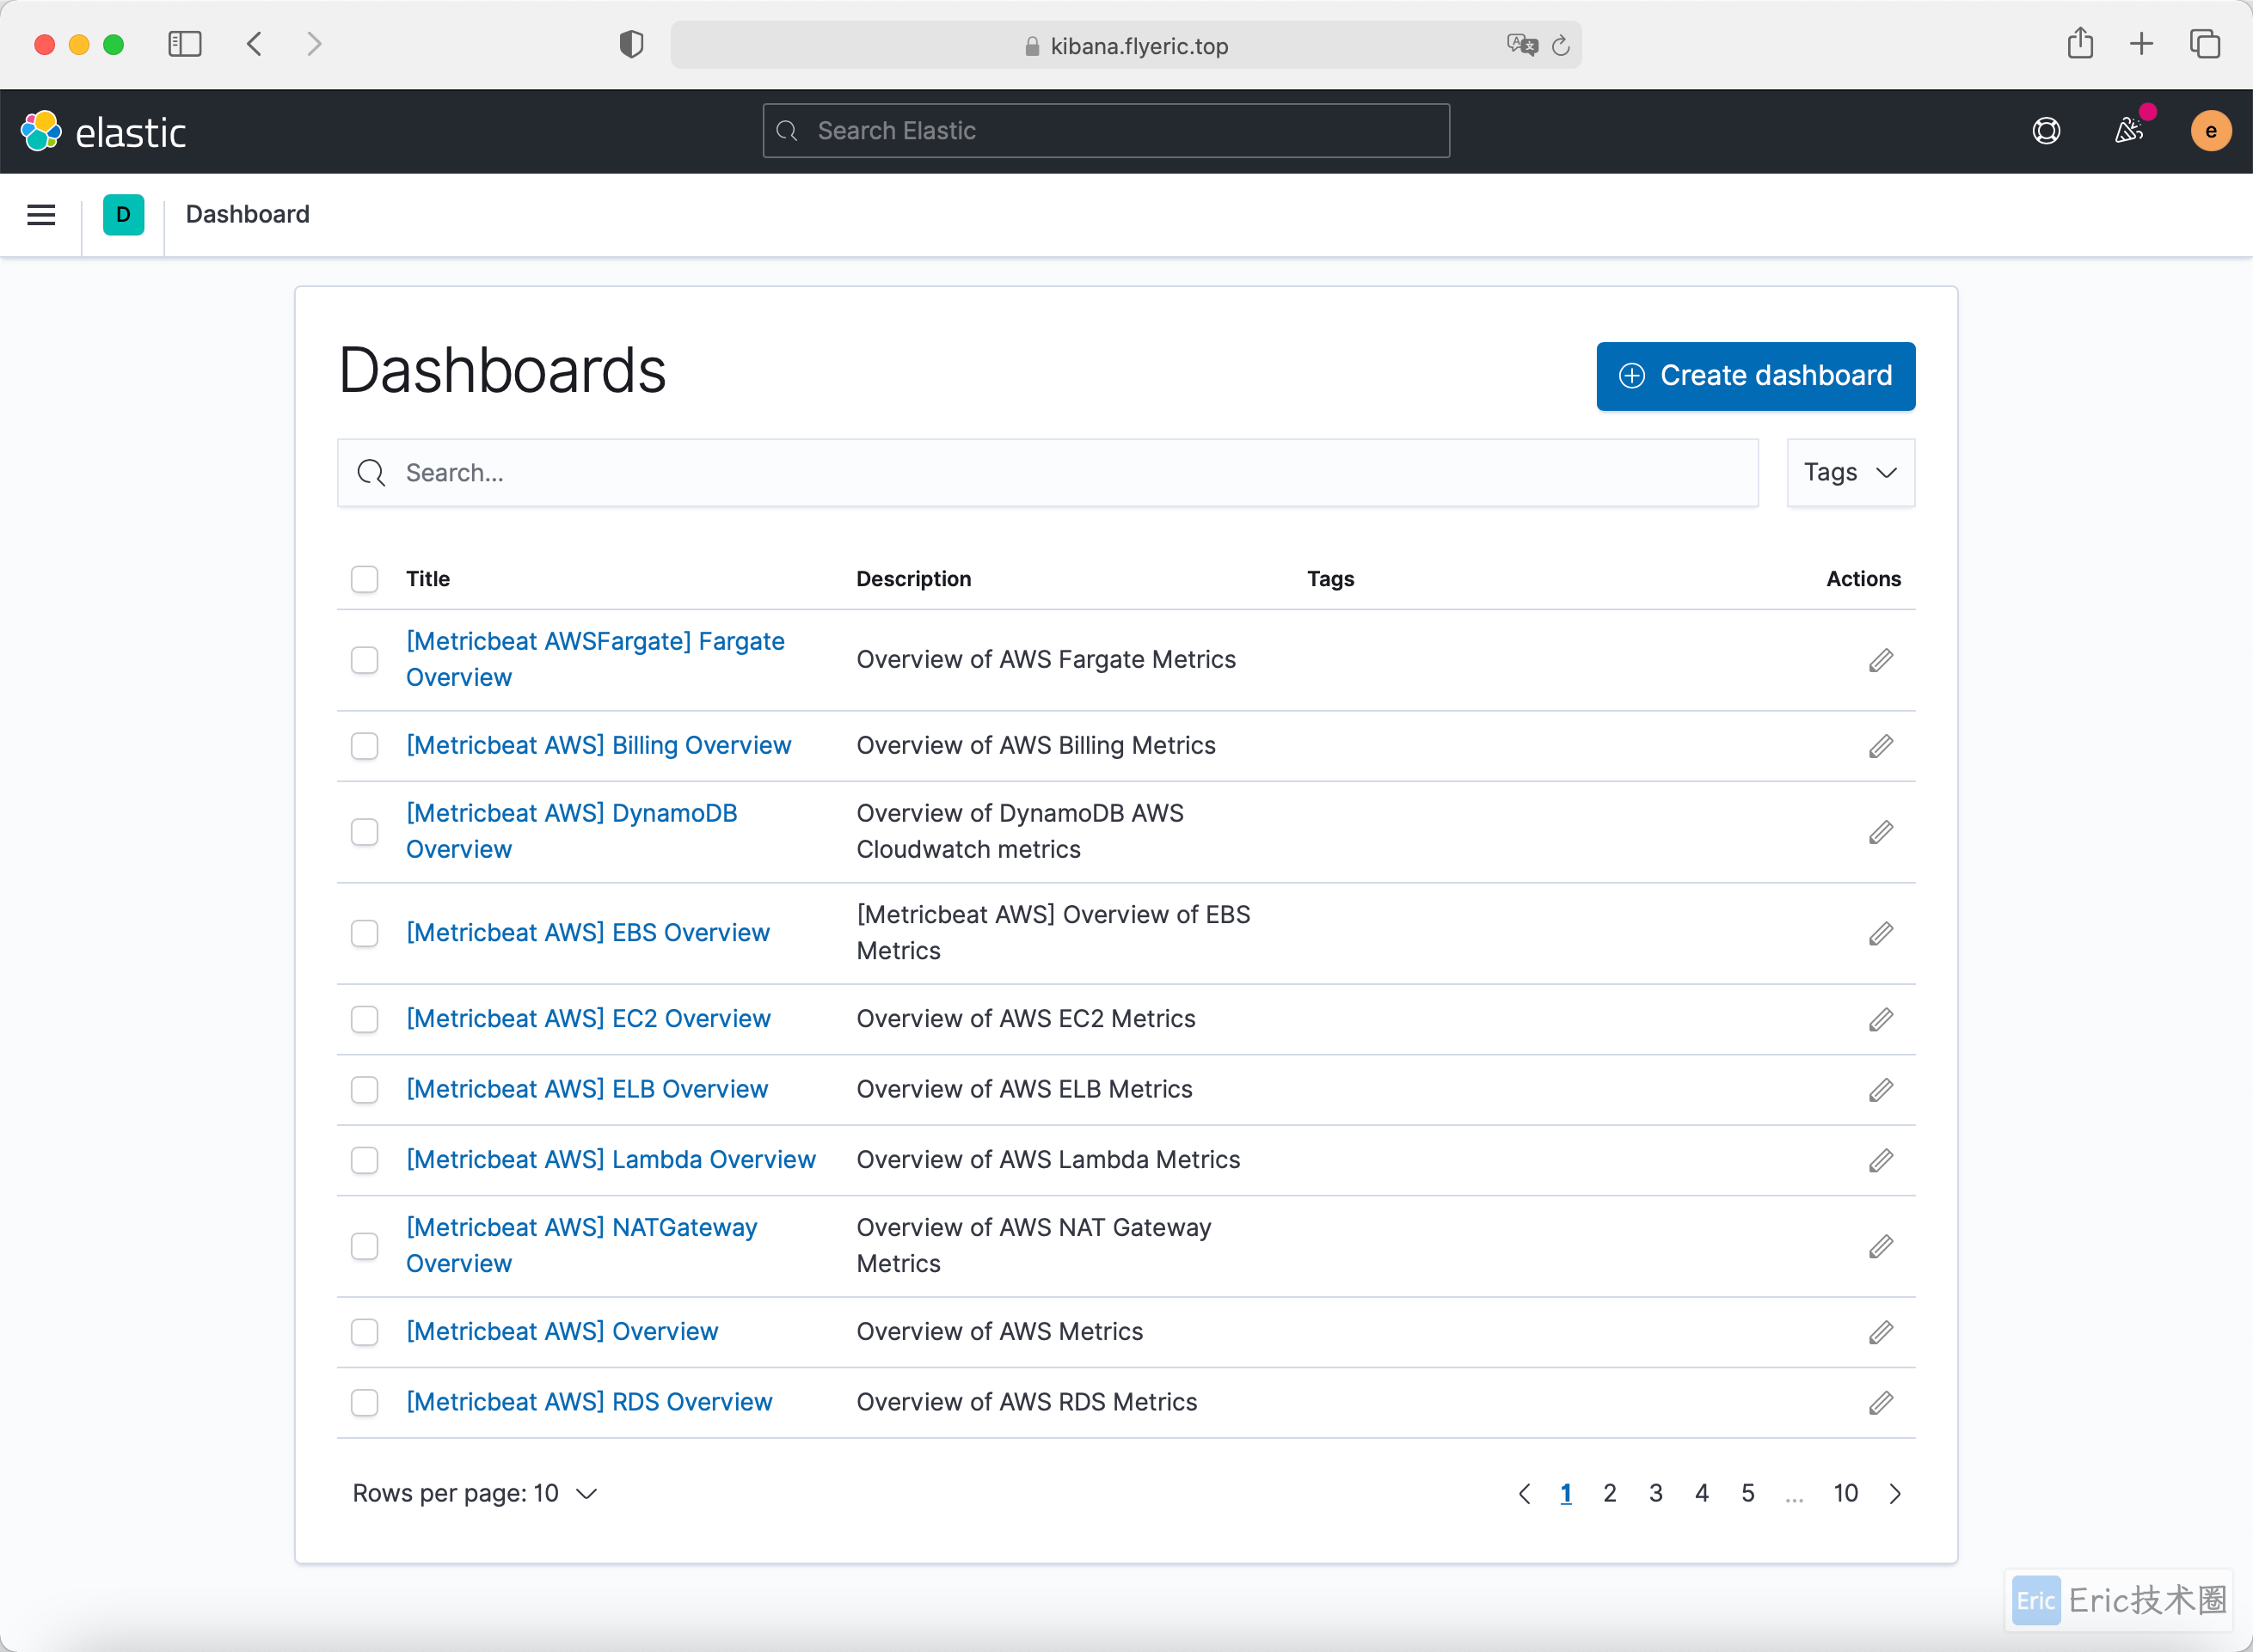Check the RDS Overview row
The height and width of the screenshot is (1652, 2253).
(x=364, y=1402)
